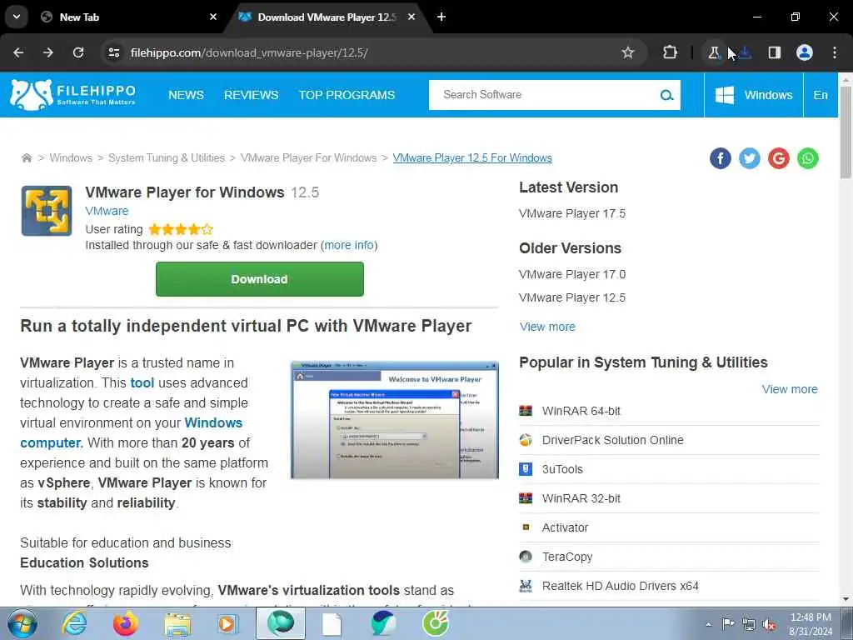Click the muted volume tray icon

click(x=769, y=625)
